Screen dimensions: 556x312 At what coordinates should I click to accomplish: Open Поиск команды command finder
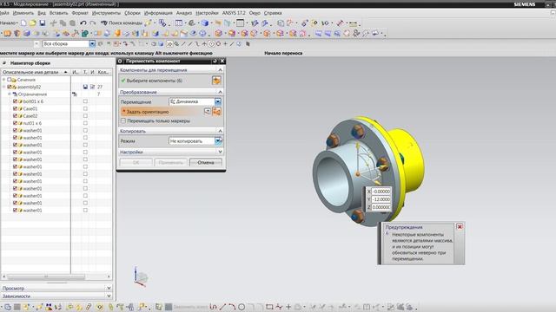(122, 23)
